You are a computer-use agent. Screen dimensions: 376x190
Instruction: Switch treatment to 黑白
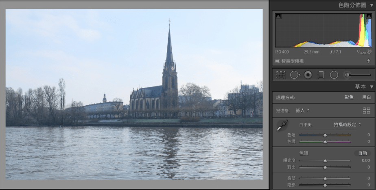coord(366,97)
